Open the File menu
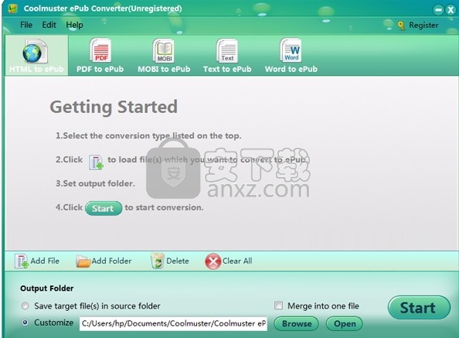 26,25
